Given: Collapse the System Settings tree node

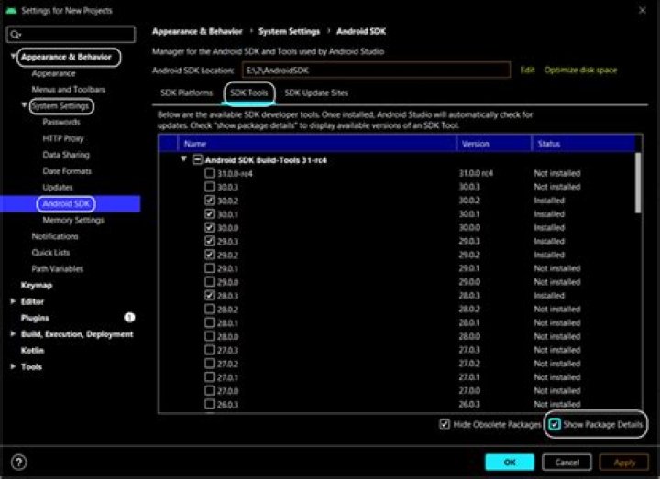Looking at the screenshot, I should click(x=25, y=105).
